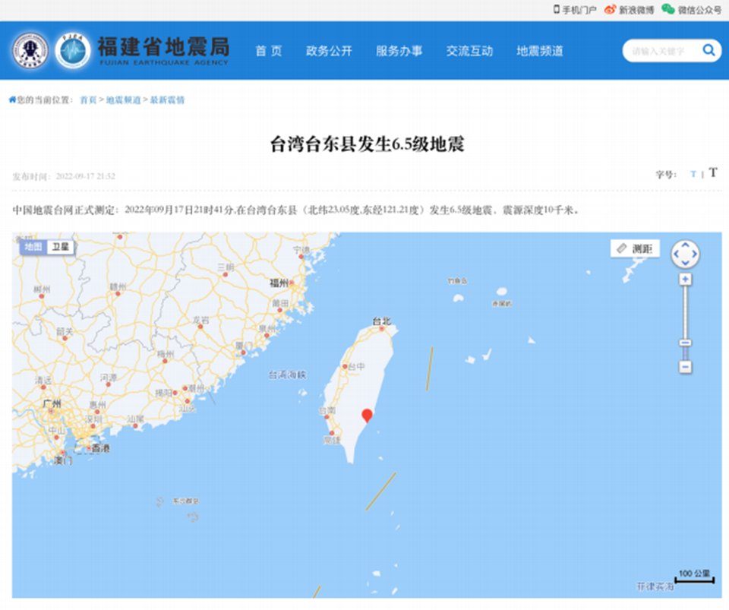
Task: Switch map to 地图 map view
Action: (33, 247)
